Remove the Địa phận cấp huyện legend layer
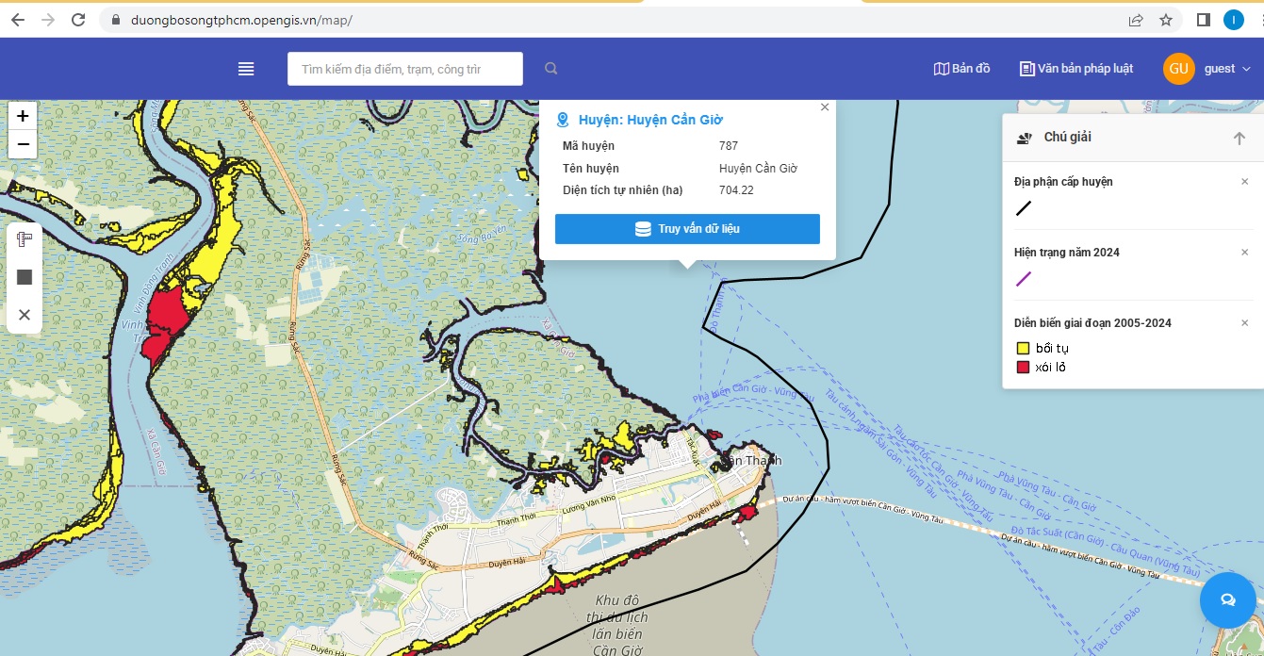 pyautogui.click(x=1244, y=182)
